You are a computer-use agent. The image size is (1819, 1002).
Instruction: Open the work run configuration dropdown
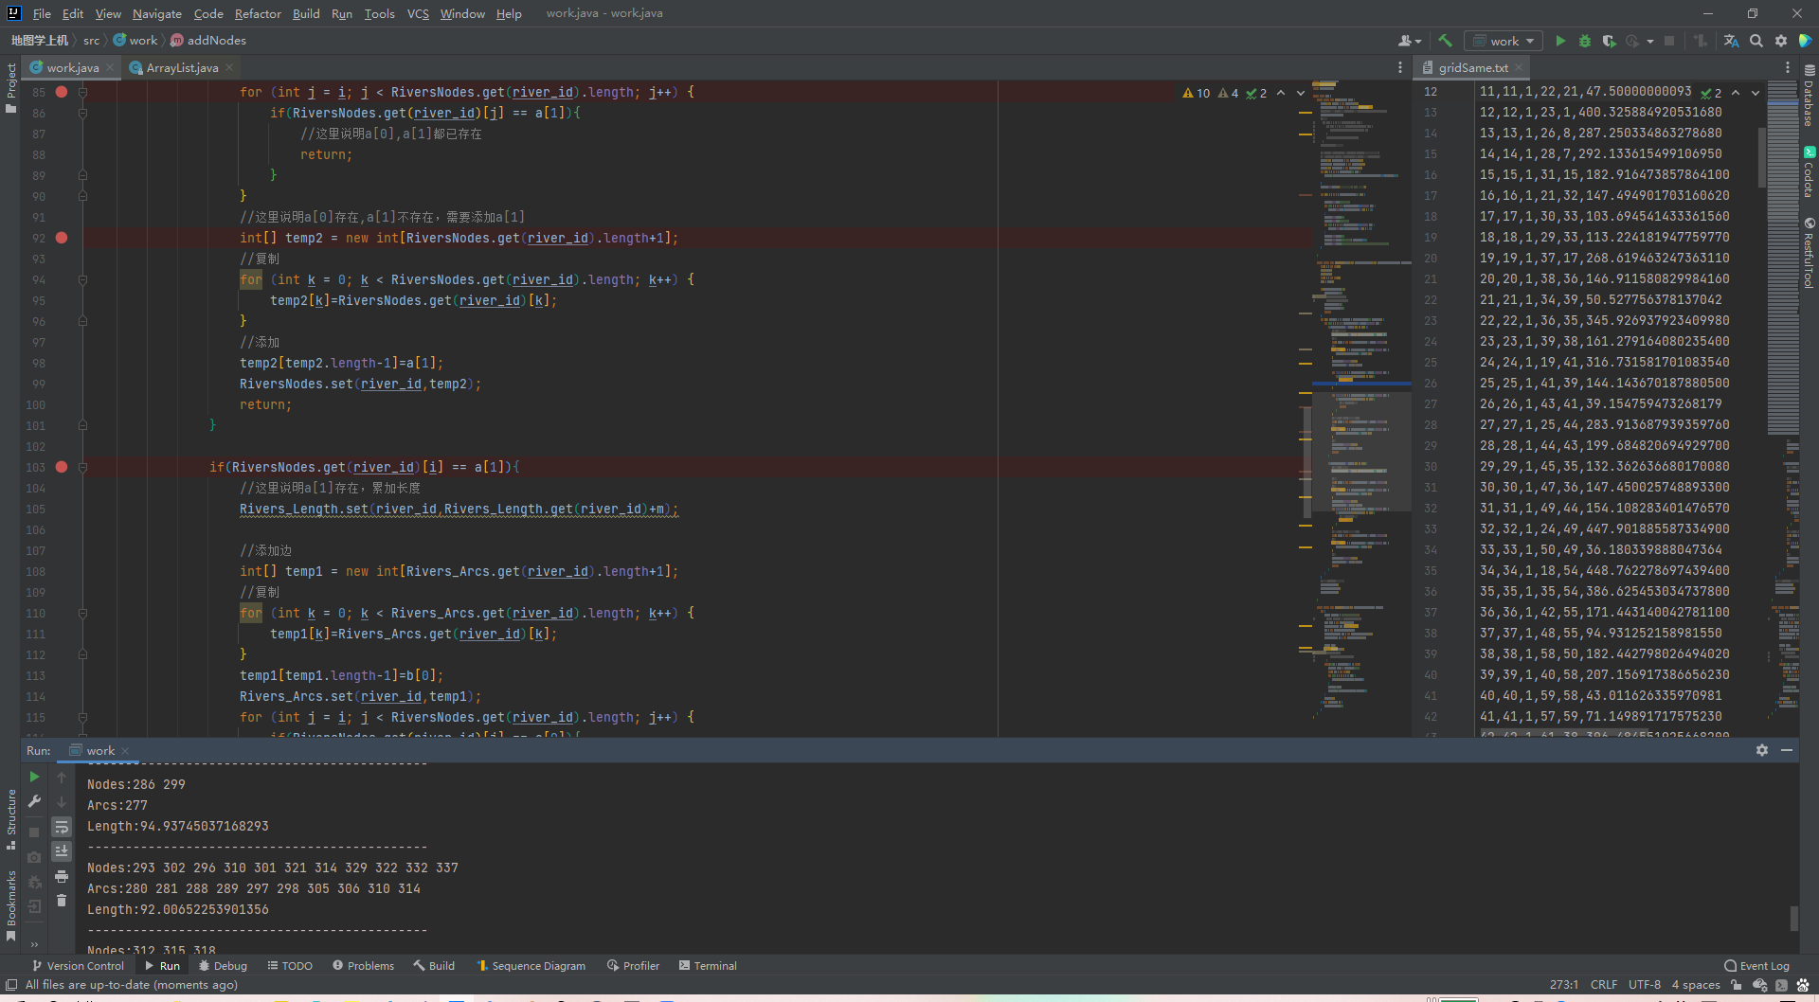1504,41
